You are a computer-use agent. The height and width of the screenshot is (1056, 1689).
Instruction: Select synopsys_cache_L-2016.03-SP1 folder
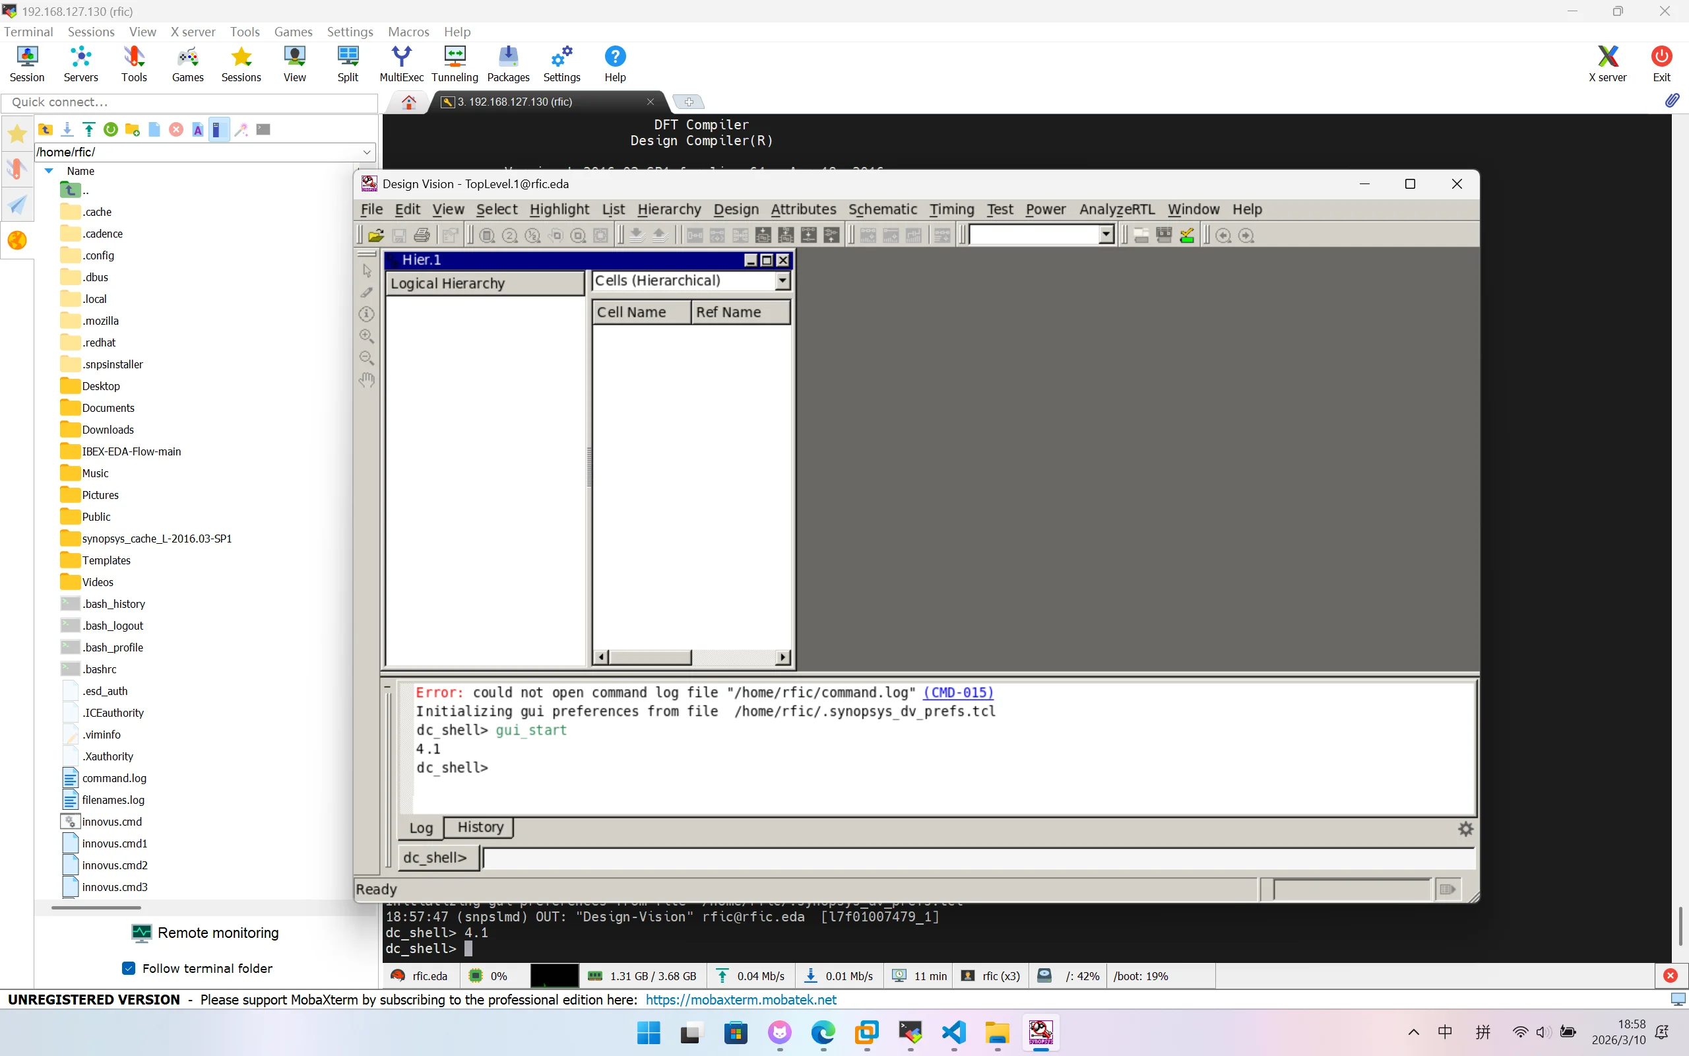click(146, 539)
